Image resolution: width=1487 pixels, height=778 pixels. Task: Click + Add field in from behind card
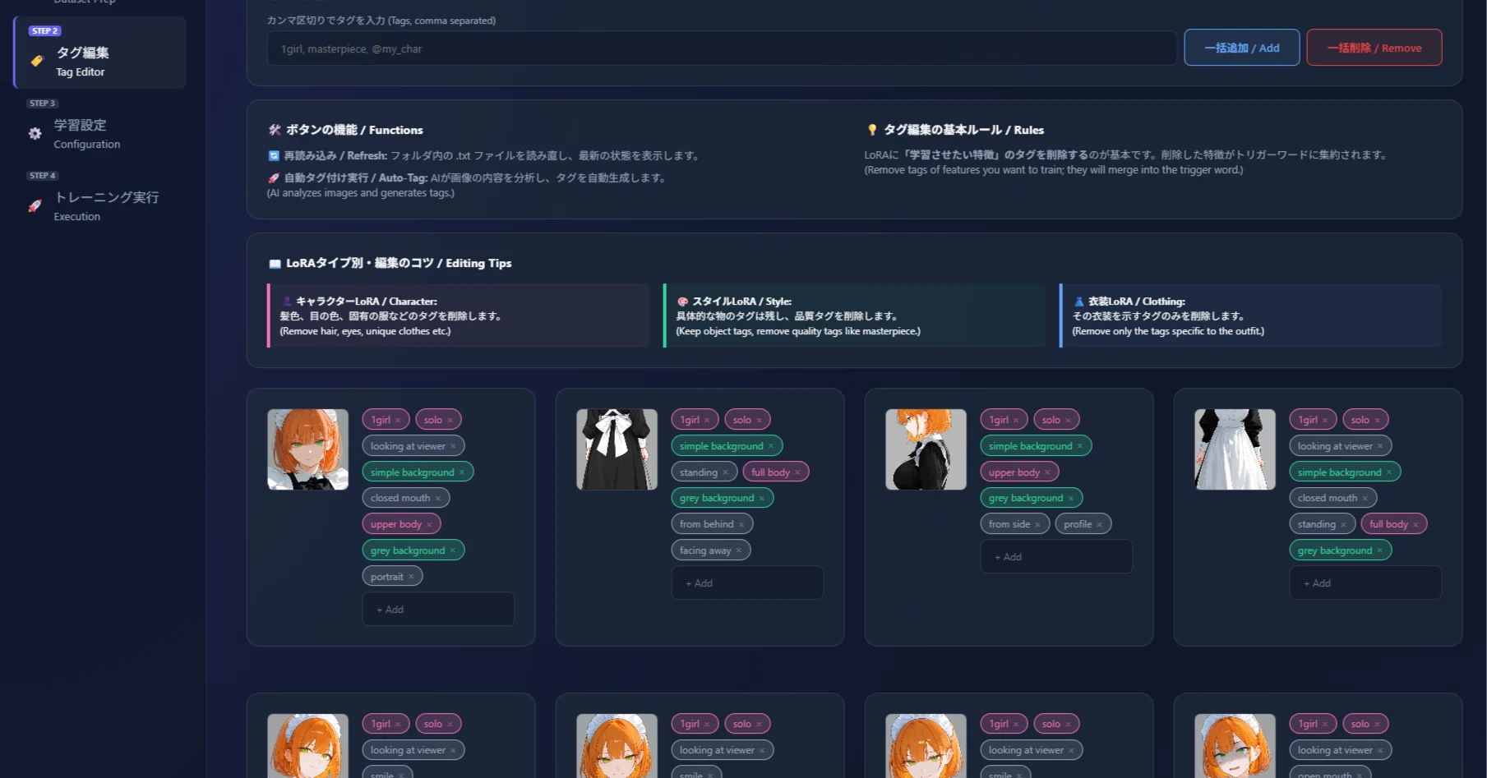point(747,583)
